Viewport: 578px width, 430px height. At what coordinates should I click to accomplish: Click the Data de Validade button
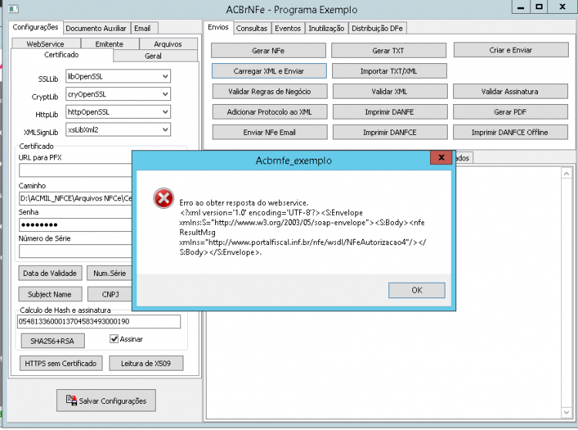pyautogui.click(x=50, y=273)
